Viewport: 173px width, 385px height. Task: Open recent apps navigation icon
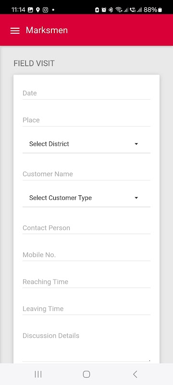[x=38, y=374]
